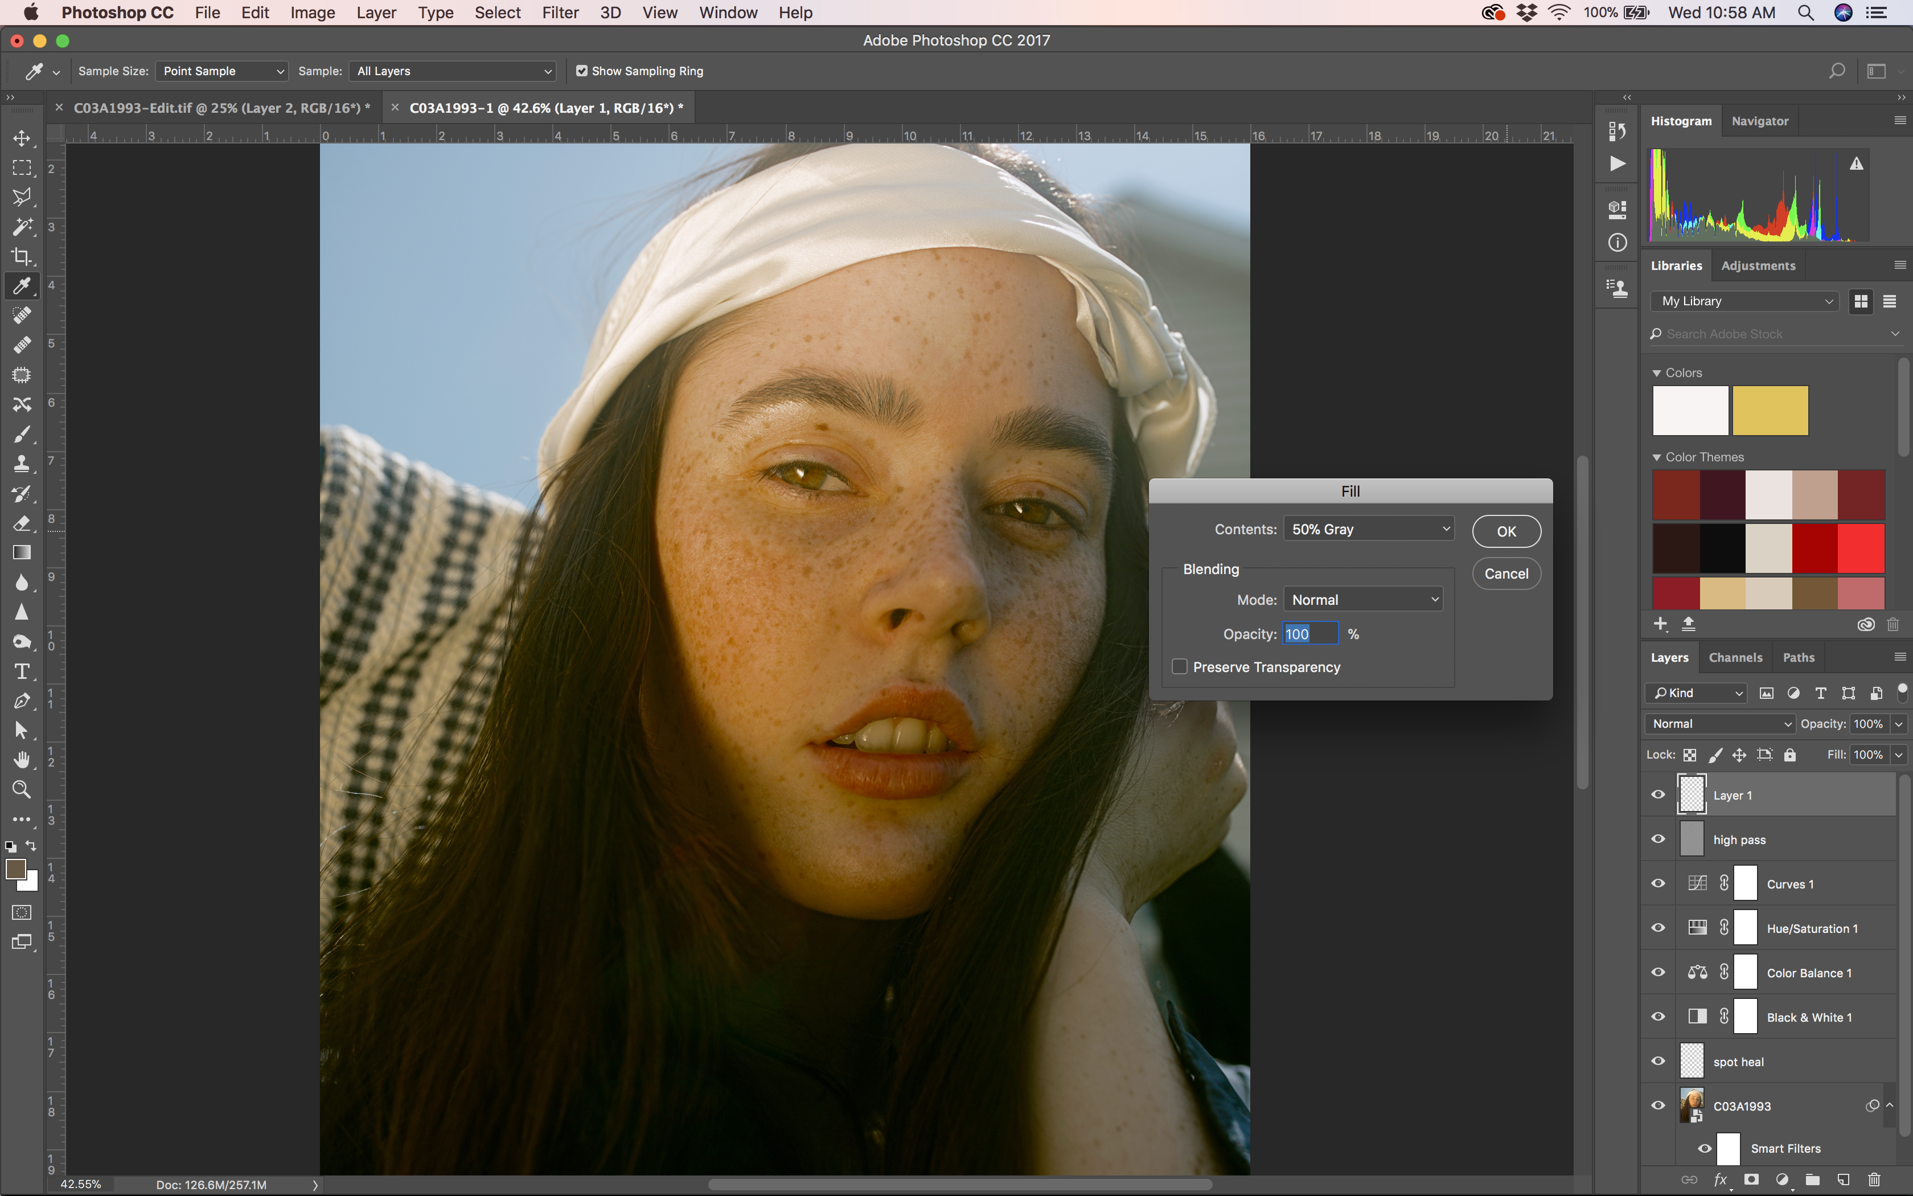
Task: Open the Filter menu
Action: tap(560, 13)
